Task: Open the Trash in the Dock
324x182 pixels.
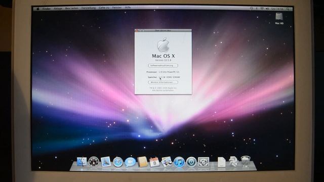Action: [246, 161]
